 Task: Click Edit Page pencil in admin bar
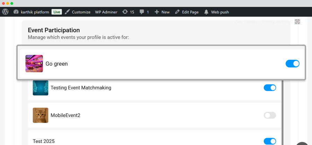187,12
